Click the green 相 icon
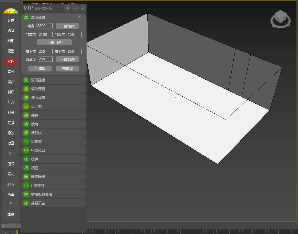Screen dimensions: 298x234 tap(26, 168)
